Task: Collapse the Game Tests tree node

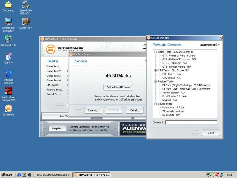Action: coord(155,52)
